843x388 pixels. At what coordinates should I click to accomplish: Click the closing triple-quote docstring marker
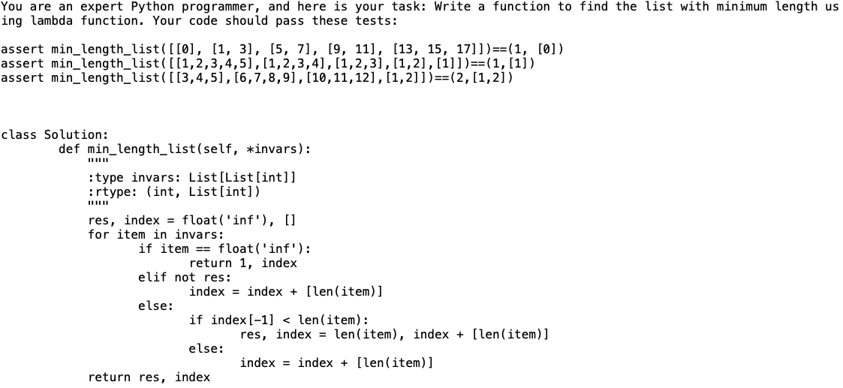pyautogui.click(x=98, y=204)
